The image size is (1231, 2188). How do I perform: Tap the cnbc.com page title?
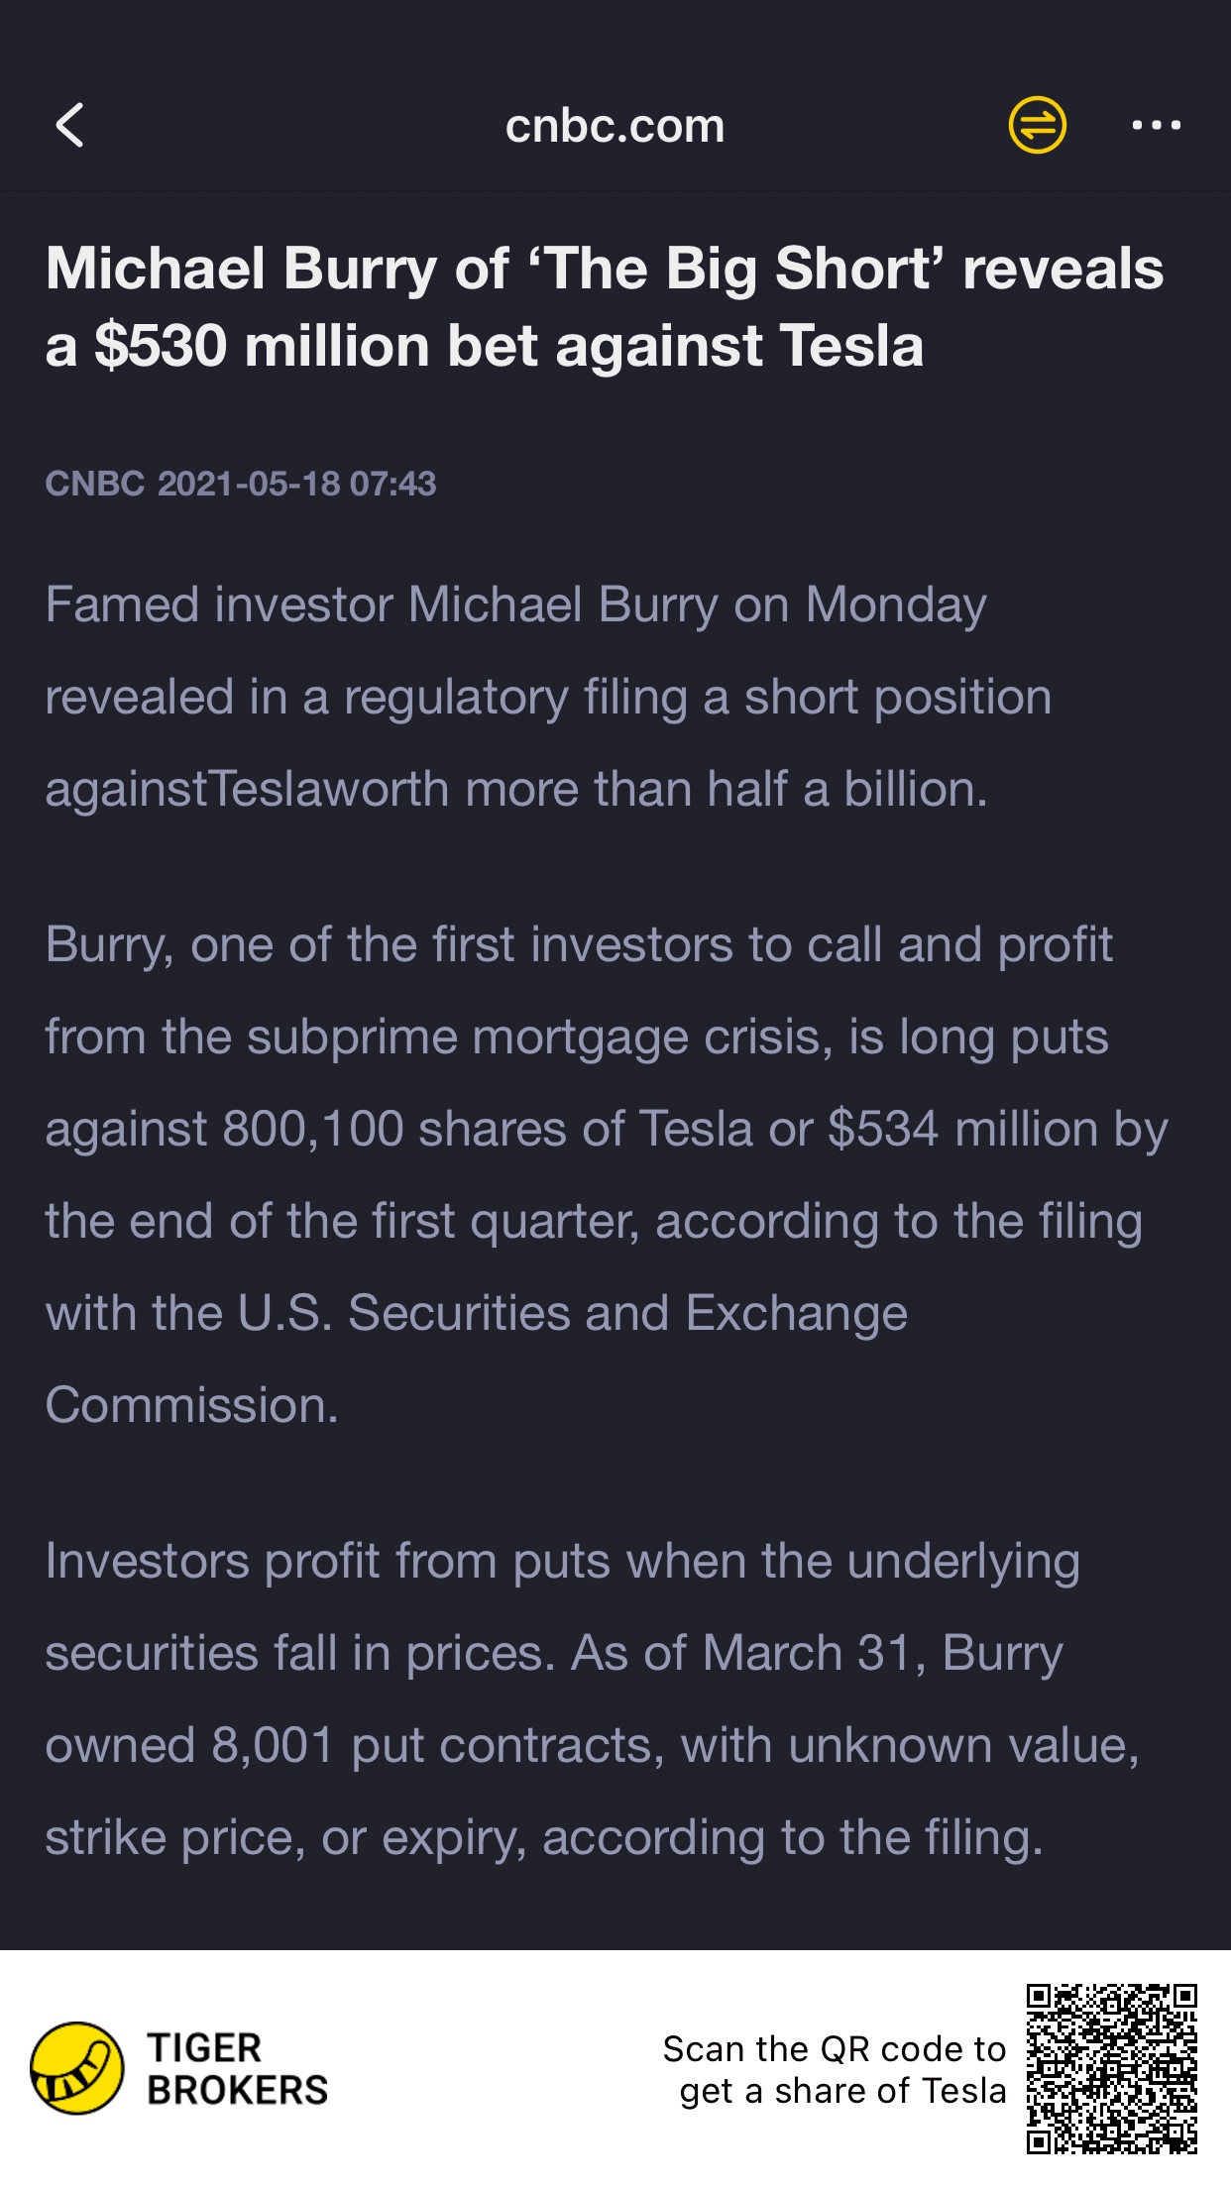coord(615,126)
